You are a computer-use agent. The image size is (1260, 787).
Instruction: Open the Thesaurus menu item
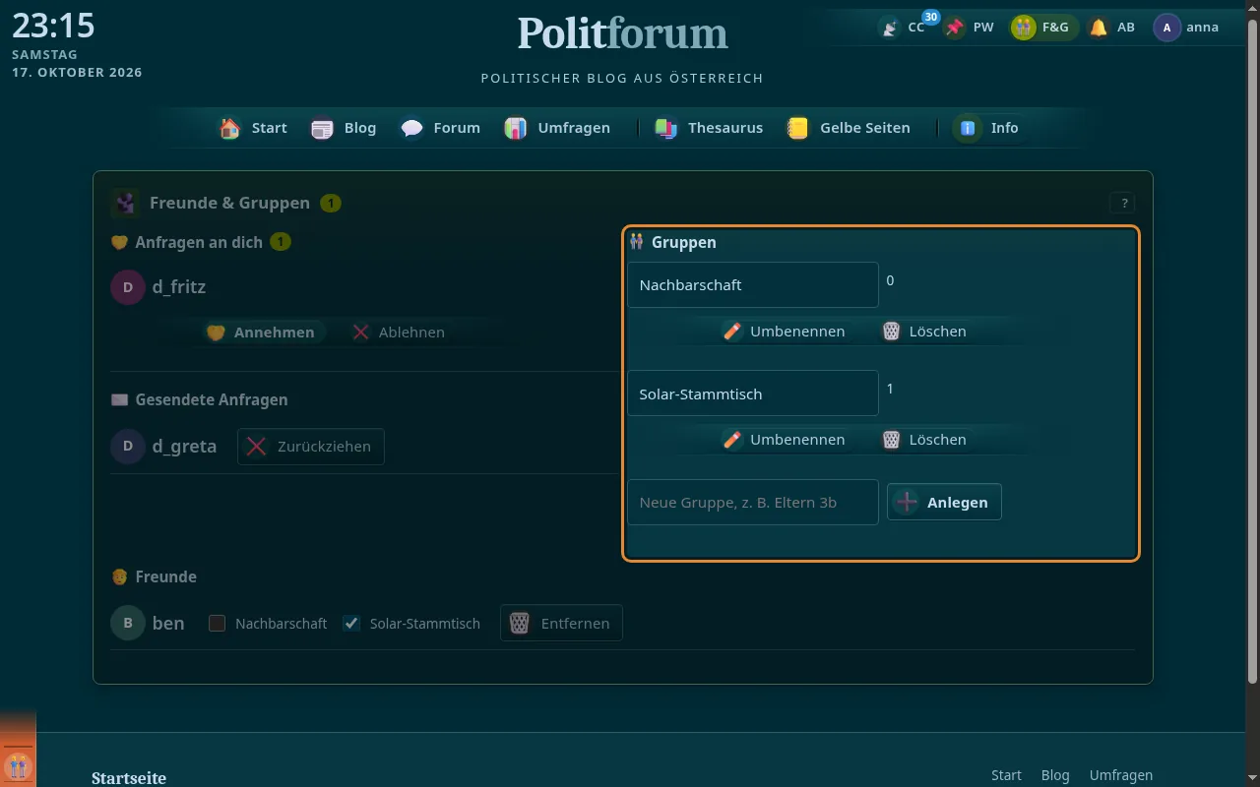[709, 128]
